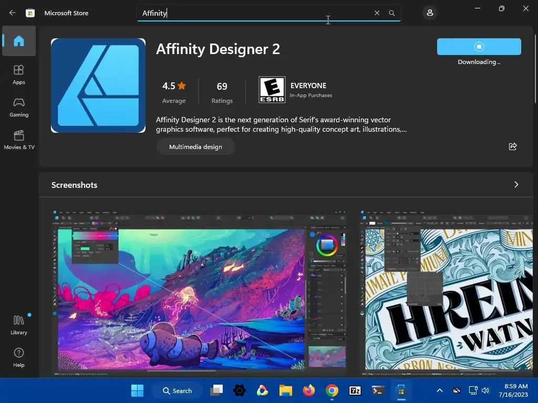This screenshot has width=538, height=403.
Task: Open File Explorer from taskbar
Action: pos(285,390)
